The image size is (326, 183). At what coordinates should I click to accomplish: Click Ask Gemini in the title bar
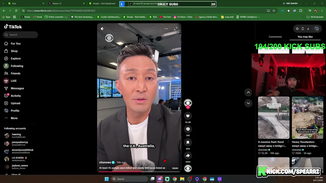coord(290,3)
